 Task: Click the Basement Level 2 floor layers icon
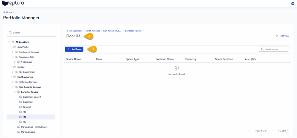[x=20, y=97]
